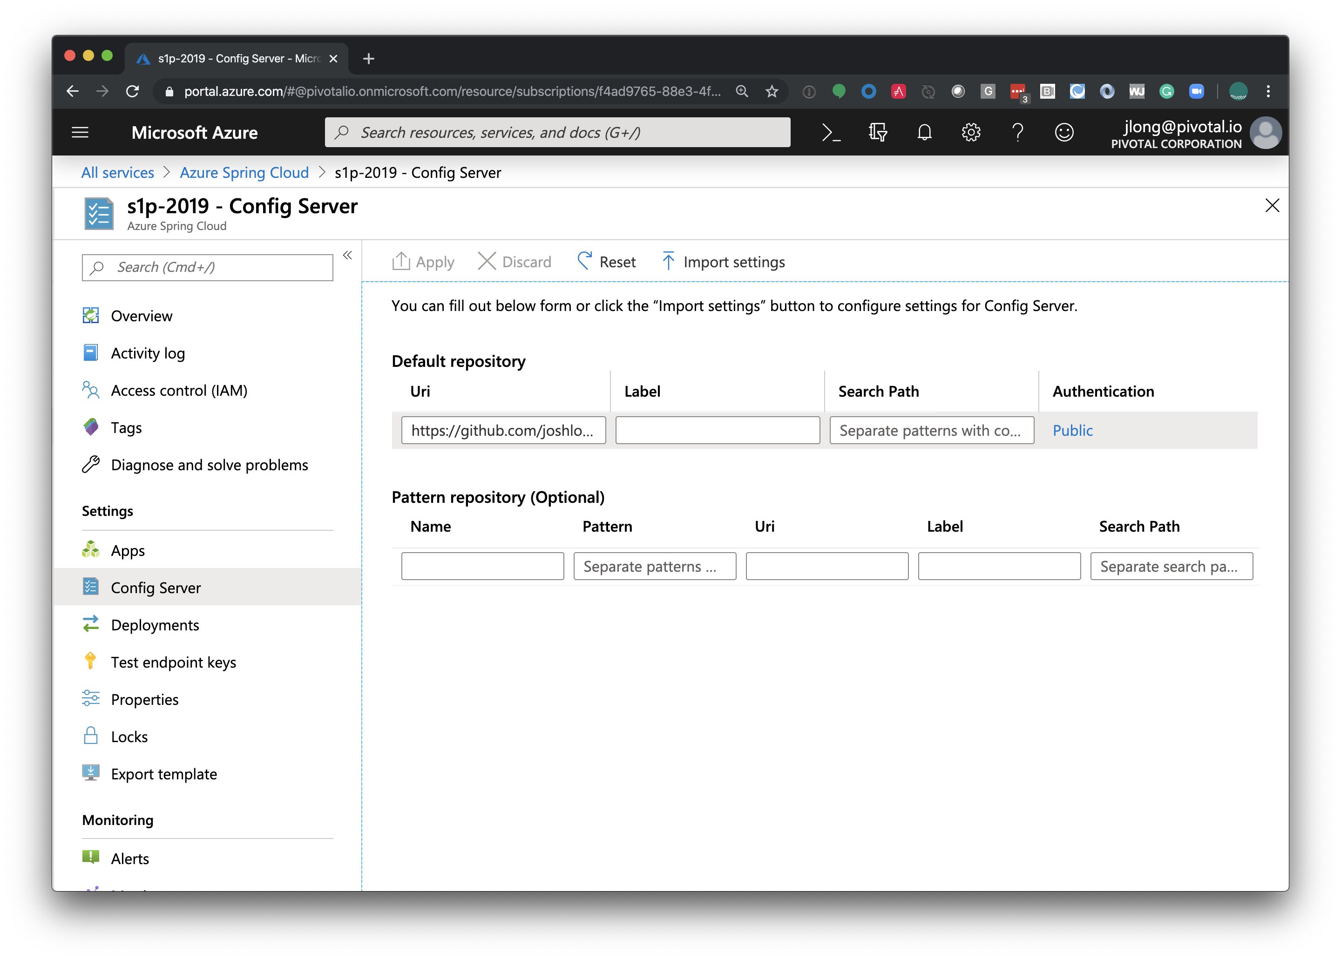Screen dimensions: 1341x960
Task: Click the WJ extension icon
Action: tap(1137, 91)
